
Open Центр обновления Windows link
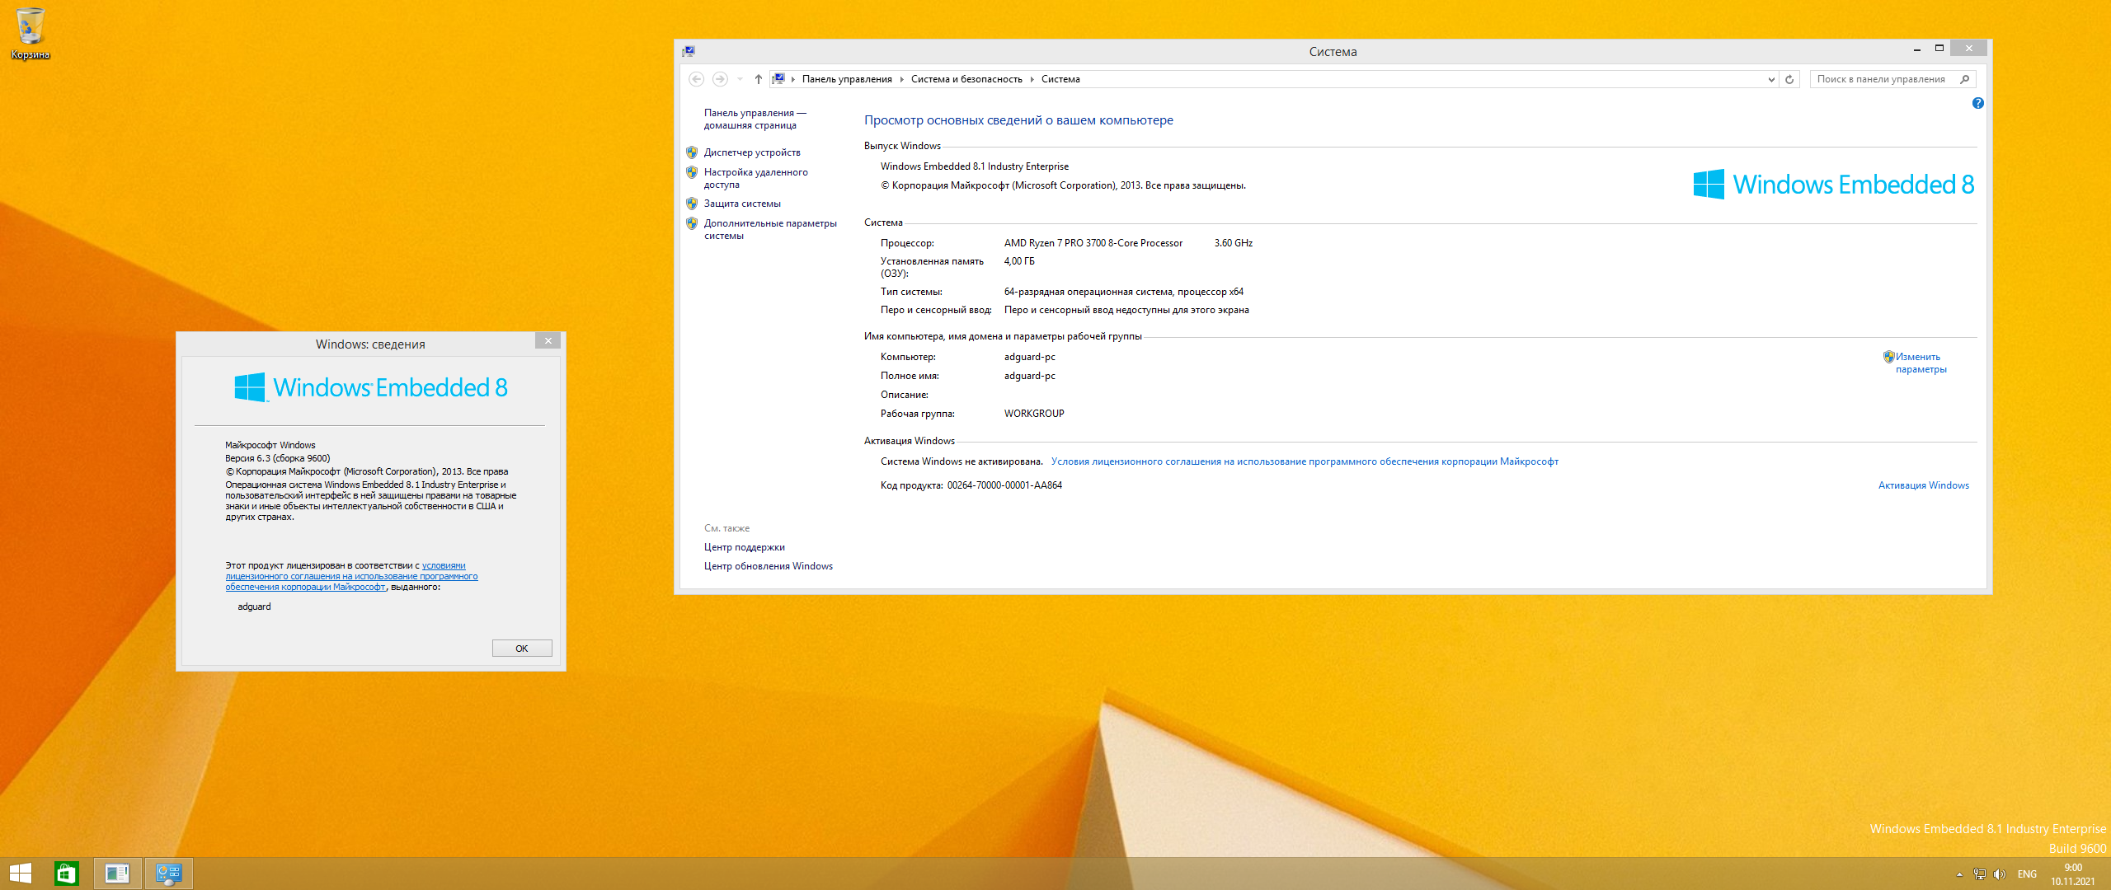tap(768, 566)
